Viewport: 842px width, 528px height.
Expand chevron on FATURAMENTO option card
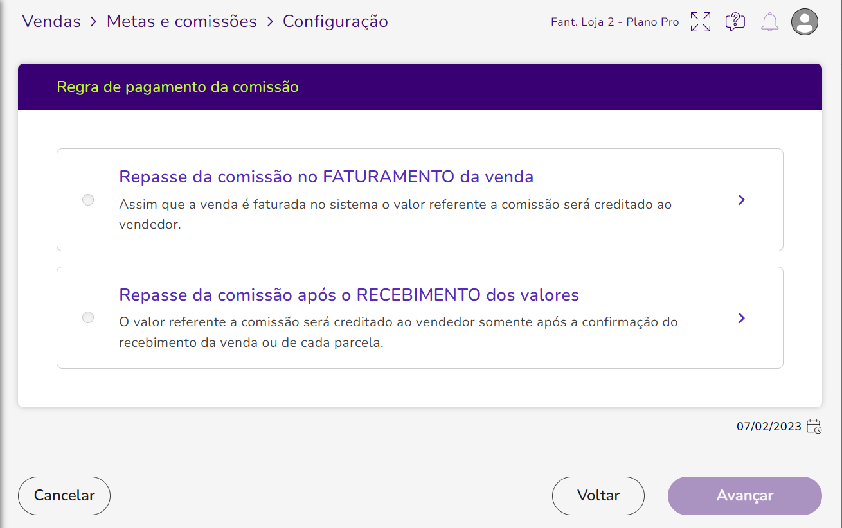click(742, 200)
